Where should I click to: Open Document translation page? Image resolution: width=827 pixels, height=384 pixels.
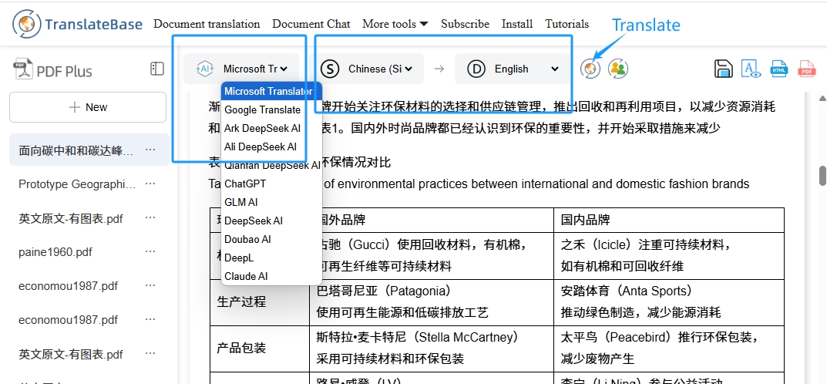(x=207, y=24)
